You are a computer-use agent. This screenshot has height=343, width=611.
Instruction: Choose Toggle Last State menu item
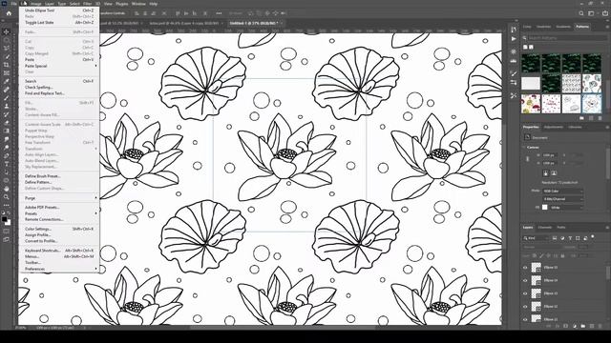pyautogui.click(x=59, y=23)
